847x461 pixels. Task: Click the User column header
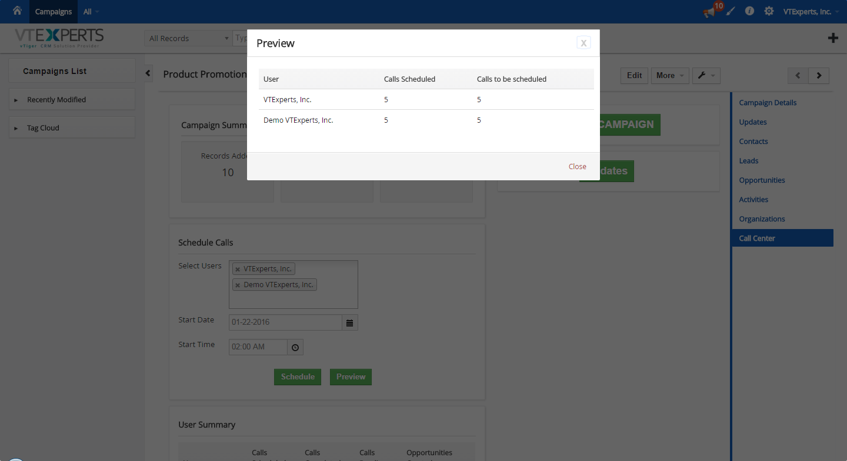(x=271, y=79)
